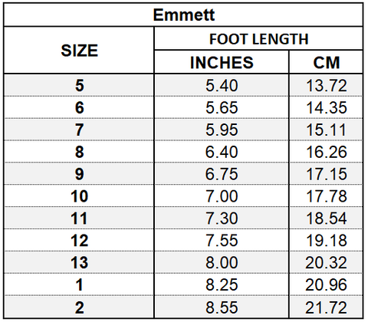Screen dimensions: 368x322
Task: Select the 20.32 cm cell
Action: coord(327,263)
